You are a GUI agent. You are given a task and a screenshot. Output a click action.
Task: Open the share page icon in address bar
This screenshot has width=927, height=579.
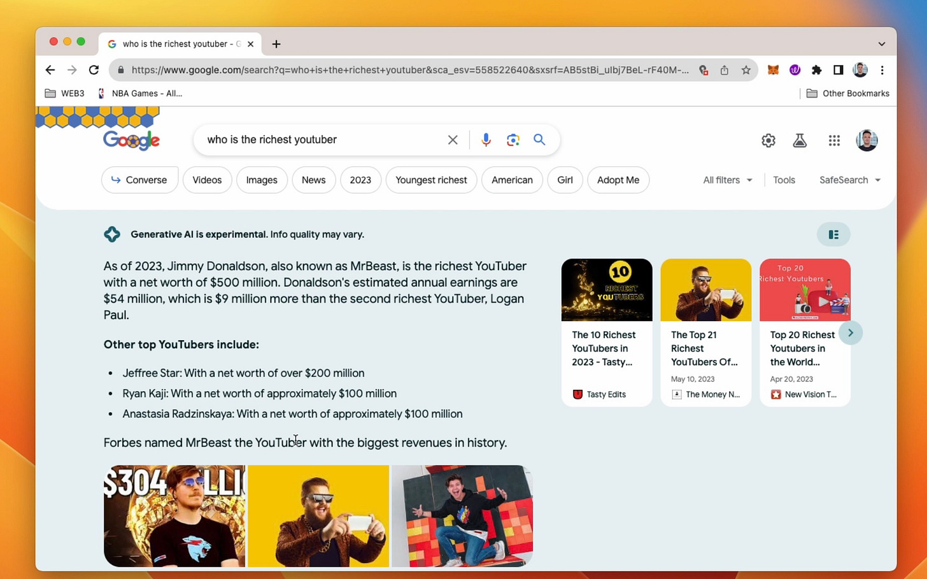[x=725, y=70]
